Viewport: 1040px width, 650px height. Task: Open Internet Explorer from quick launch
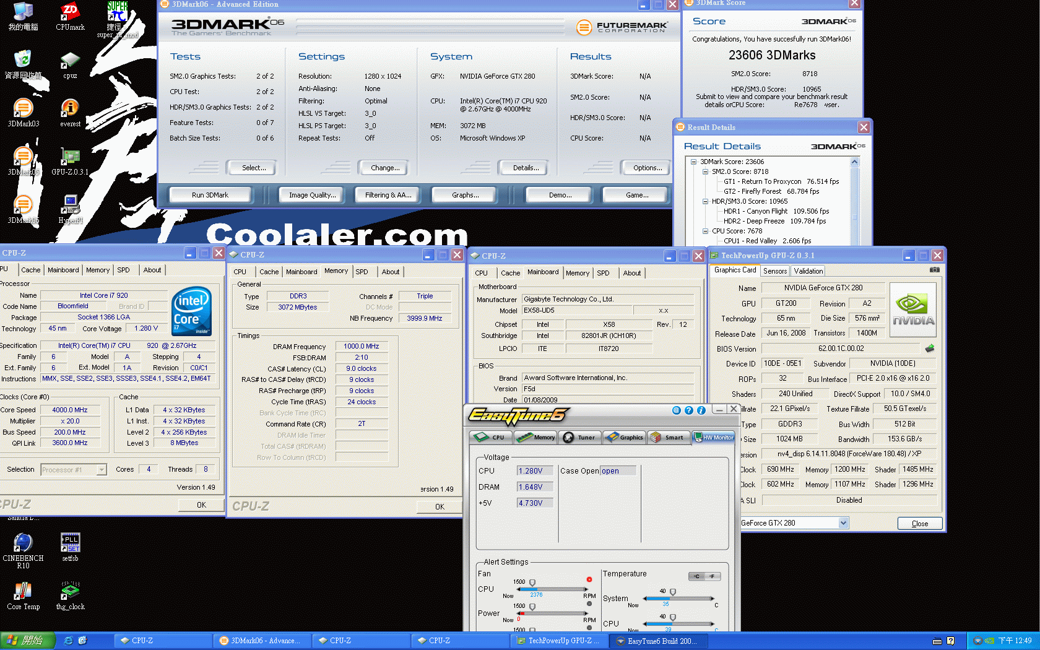[x=69, y=641]
